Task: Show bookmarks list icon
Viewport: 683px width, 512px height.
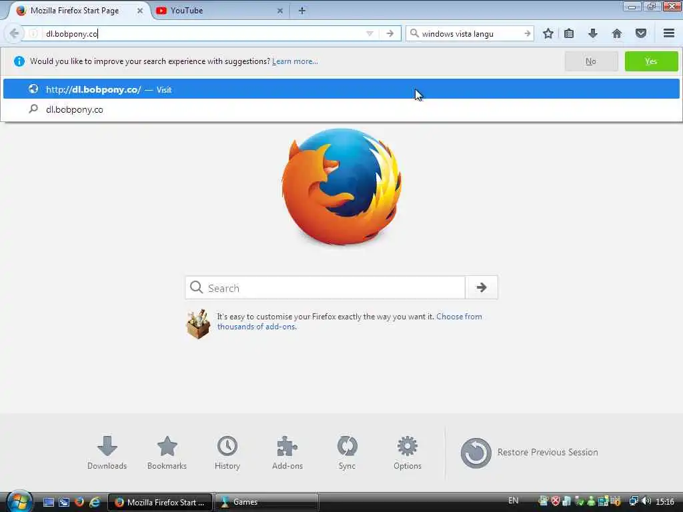Action: point(569,33)
